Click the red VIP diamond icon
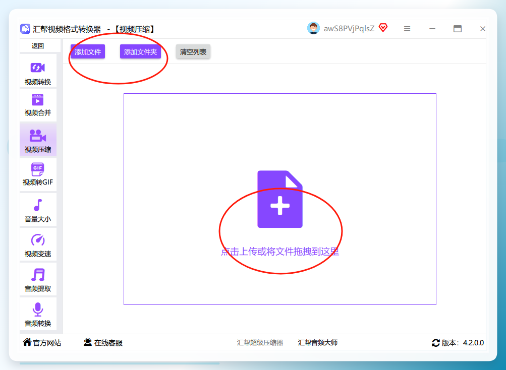This screenshot has height=370, width=506. tap(383, 28)
